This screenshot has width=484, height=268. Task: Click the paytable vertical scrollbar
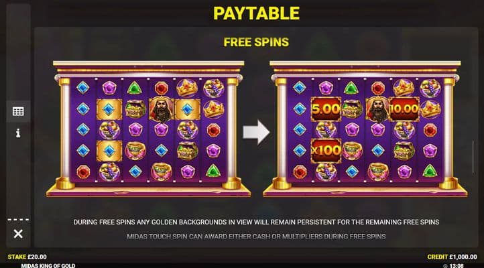click(x=473, y=157)
